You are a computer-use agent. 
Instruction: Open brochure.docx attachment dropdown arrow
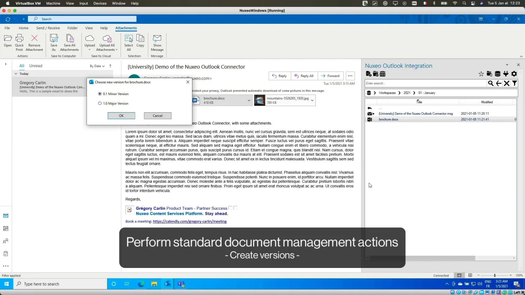click(249, 100)
